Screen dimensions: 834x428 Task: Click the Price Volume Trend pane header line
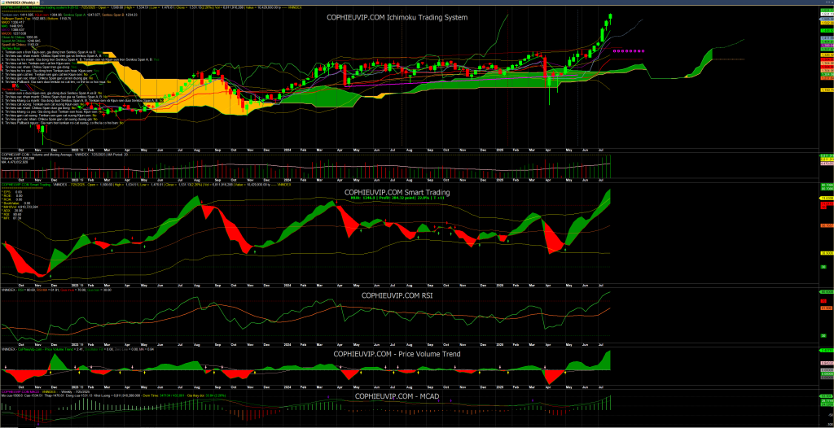(77, 349)
